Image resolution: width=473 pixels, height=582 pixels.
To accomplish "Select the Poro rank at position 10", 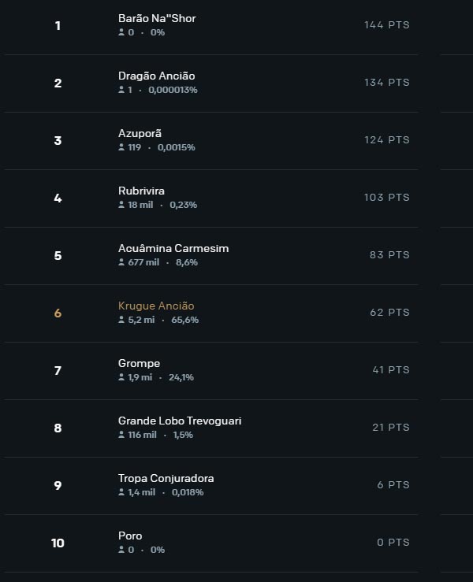I will (x=130, y=536).
